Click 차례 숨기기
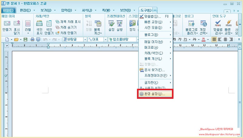This screenshot has width=243, height=138. pyautogui.click(x=66, y=27)
